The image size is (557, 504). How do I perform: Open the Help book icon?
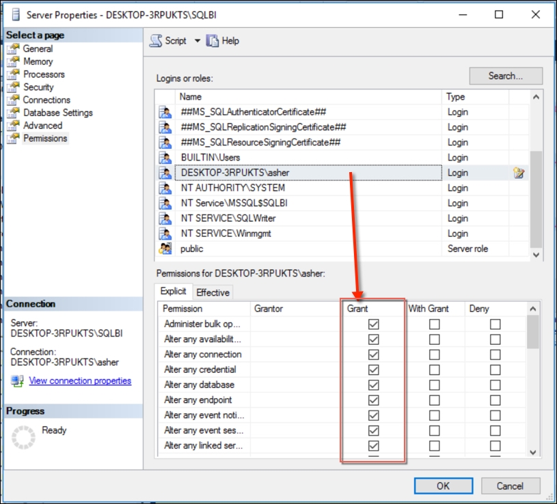213,41
